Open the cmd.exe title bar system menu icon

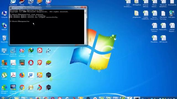point(11,8)
